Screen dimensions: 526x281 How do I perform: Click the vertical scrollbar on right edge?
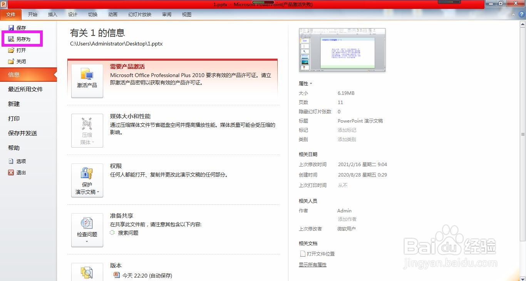coord(523,135)
